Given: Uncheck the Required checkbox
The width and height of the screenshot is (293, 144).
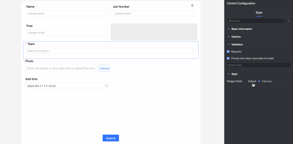Looking at the screenshot, I should click(x=228, y=52).
